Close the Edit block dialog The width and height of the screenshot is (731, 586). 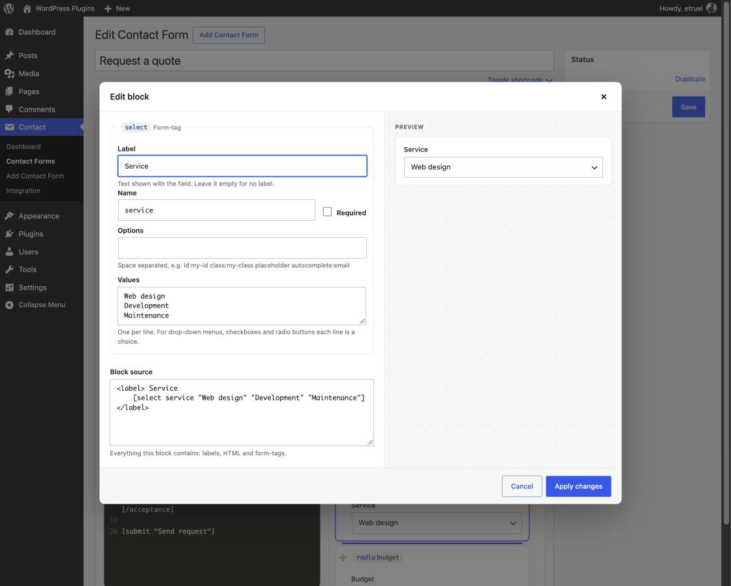(604, 97)
